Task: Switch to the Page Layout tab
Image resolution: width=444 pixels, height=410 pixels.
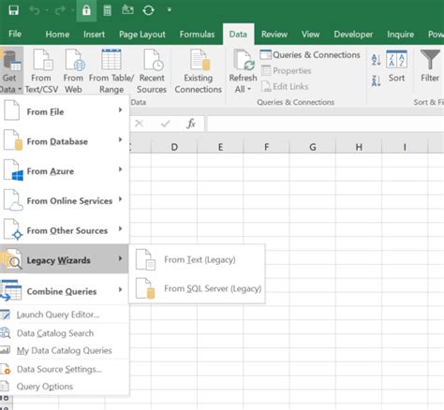Action: [x=142, y=35]
